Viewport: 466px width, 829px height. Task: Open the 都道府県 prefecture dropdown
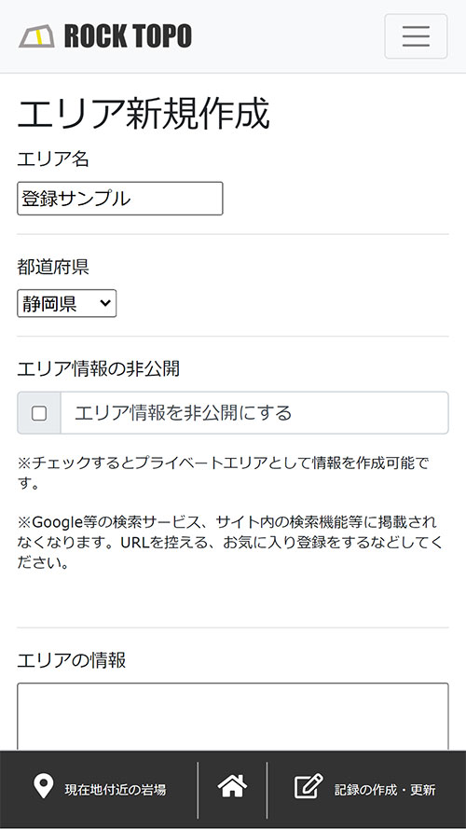(x=66, y=303)
